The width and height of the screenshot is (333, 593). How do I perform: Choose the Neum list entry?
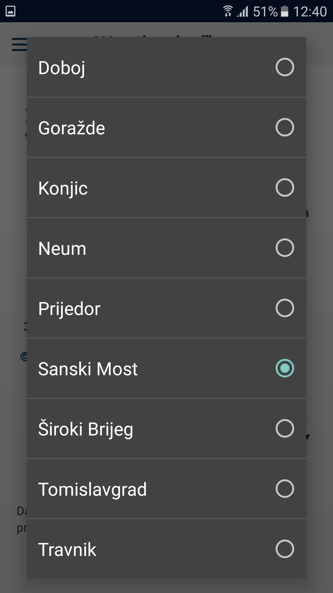[166, 248]
